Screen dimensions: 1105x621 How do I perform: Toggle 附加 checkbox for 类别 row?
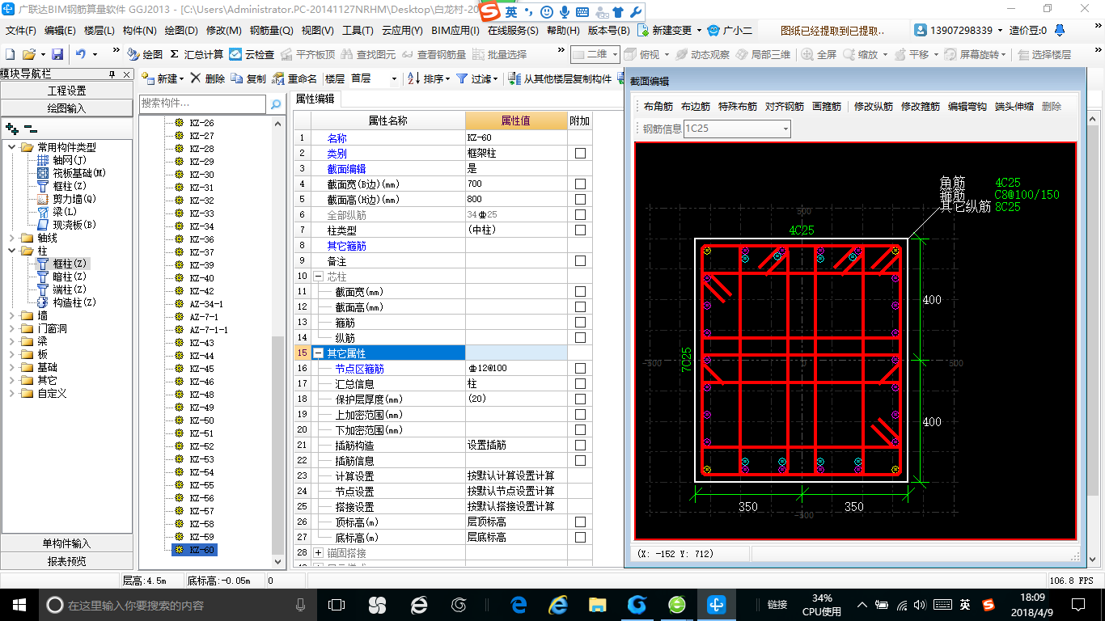click(x=580, y=154)
